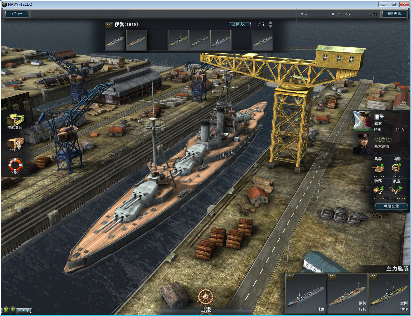Open ヘルプ lifebuoy help icon
This screenshot has height=316, width=411.
(15, 166)
